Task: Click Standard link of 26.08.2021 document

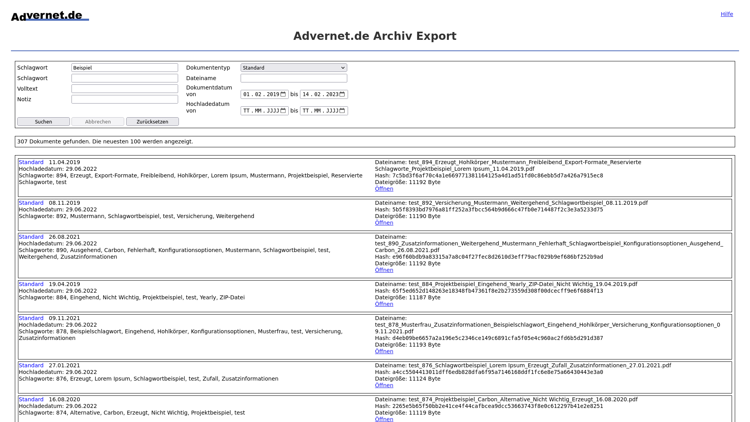Action: [x=31, y=237]
